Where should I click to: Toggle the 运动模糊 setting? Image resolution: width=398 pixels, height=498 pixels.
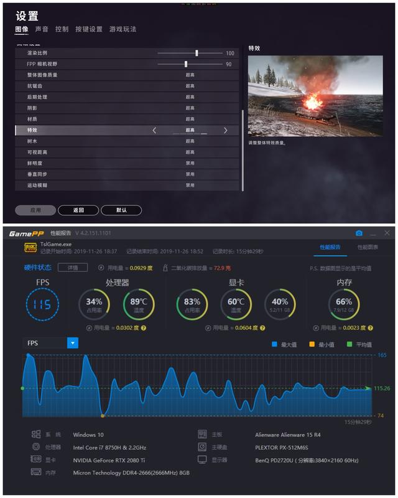click(127, 186)
